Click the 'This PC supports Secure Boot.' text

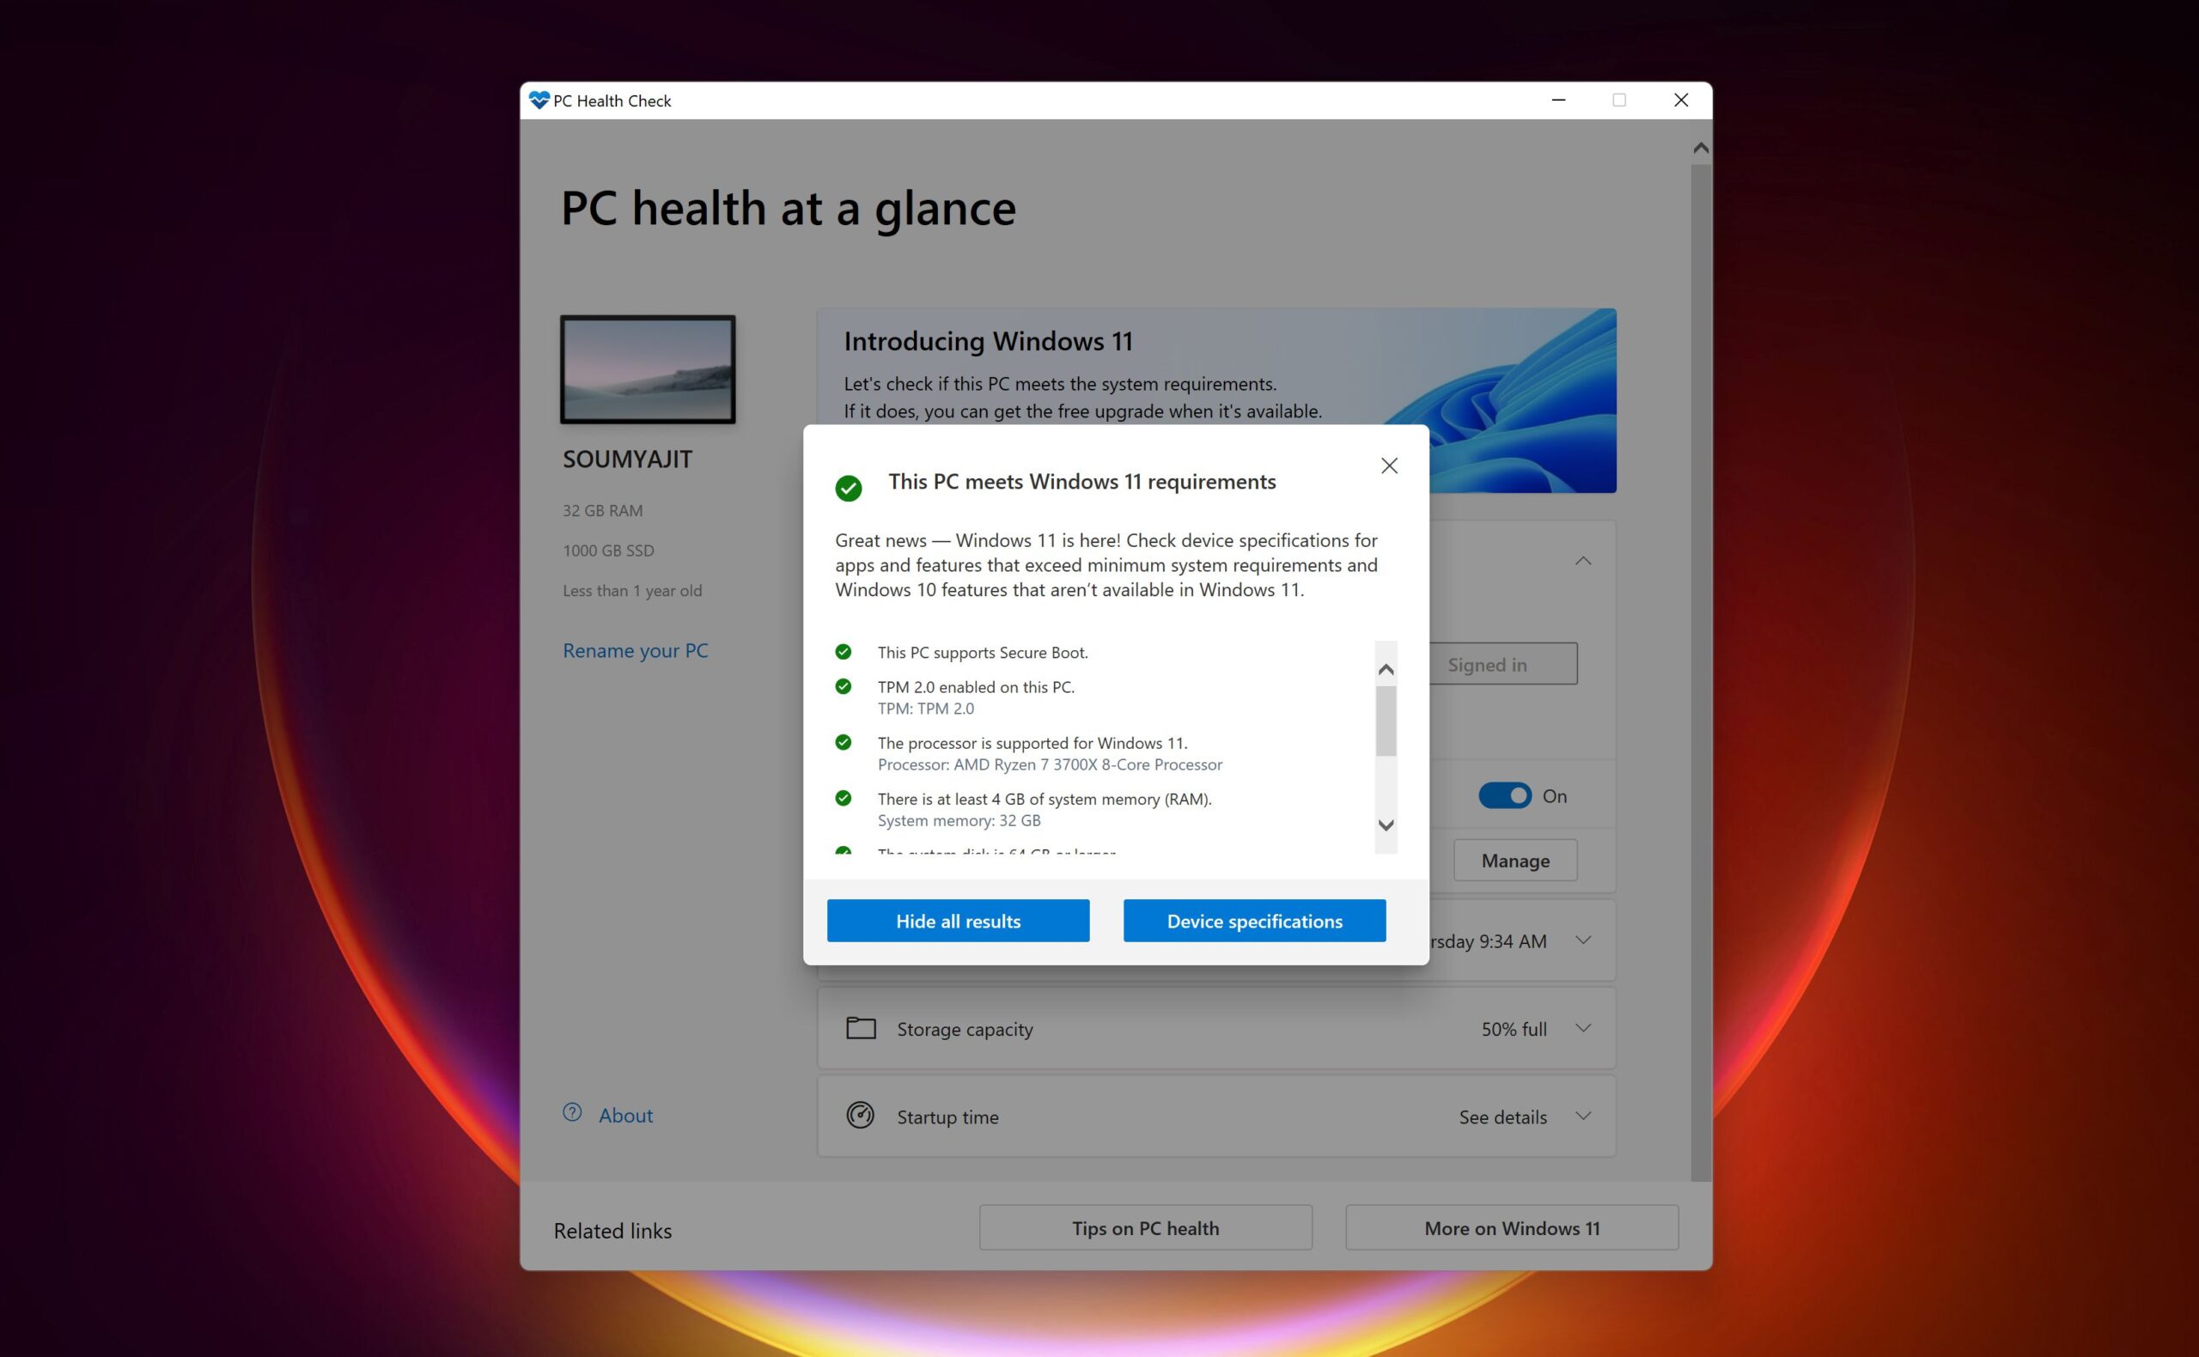[982, 653]
